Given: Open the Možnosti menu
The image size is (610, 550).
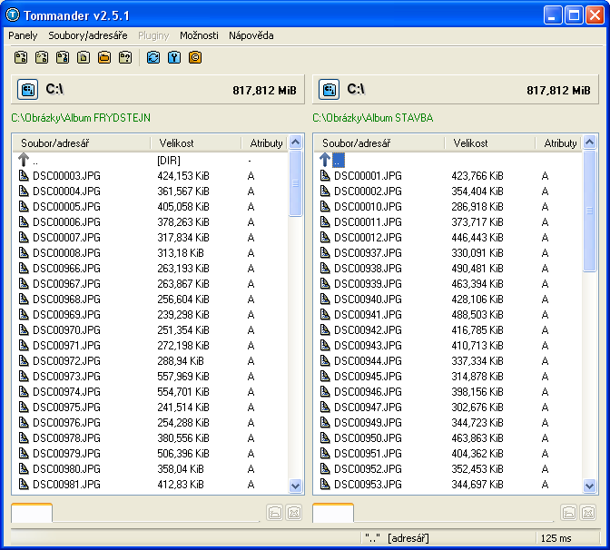Looking at the screenshot, I should point(199,35).
